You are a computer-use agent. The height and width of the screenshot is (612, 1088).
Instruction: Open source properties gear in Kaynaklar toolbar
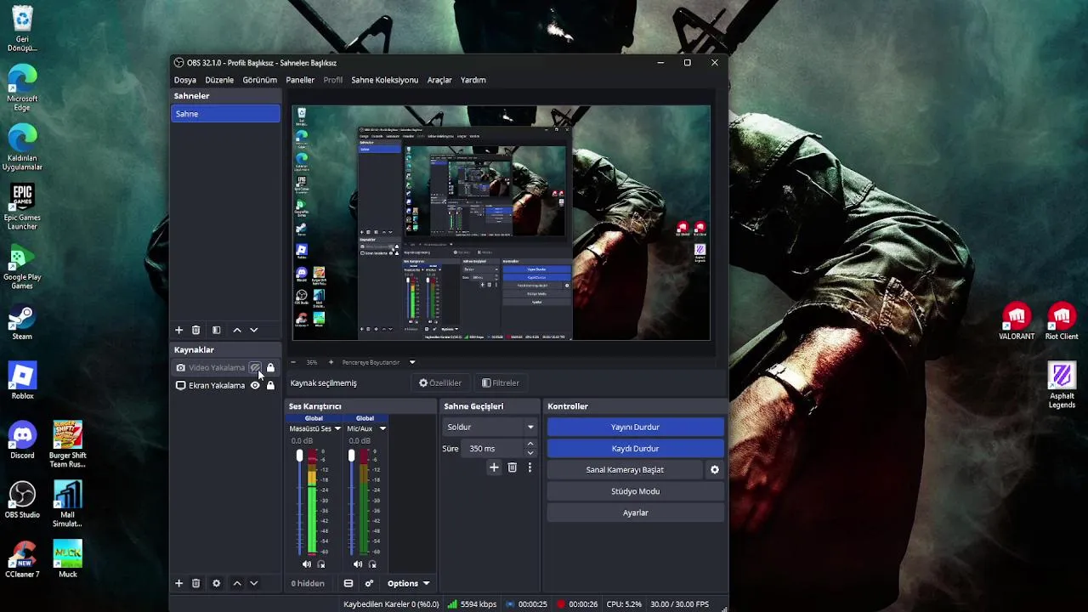(x=216, y=583)
